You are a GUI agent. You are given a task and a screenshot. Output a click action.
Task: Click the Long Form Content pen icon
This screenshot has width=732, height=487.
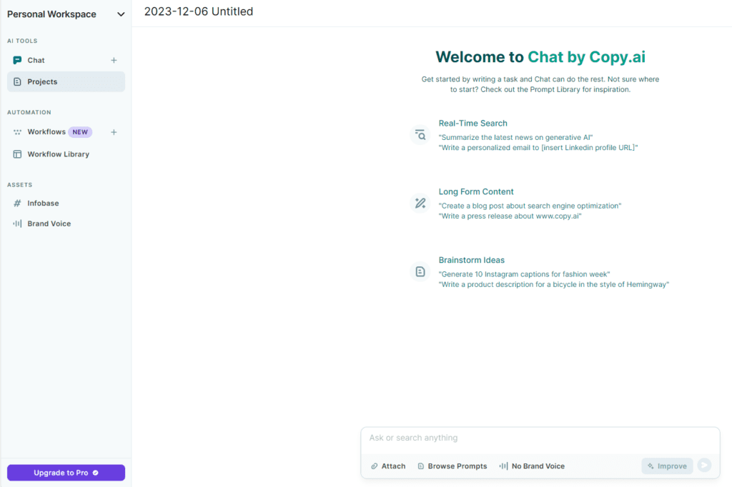tap(420, 203)
